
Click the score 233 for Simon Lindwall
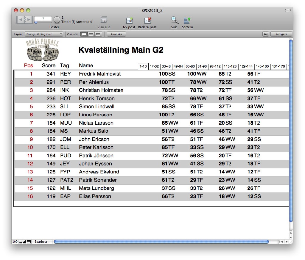pyautogui.click(x=51, y=107)
